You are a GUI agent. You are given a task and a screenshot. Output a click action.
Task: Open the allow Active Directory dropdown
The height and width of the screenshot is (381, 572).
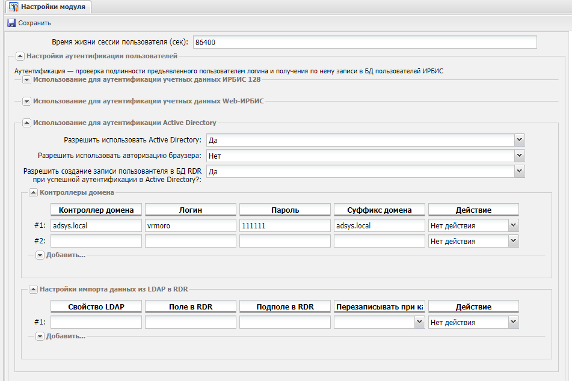tap(519, 140)
